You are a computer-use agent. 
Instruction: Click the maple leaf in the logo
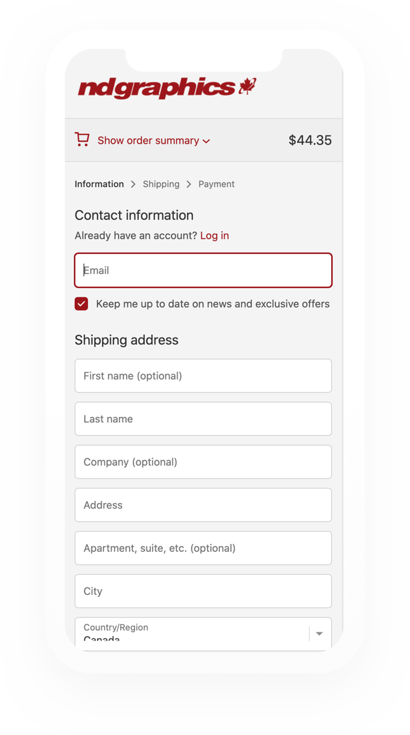tap(248, 86)
